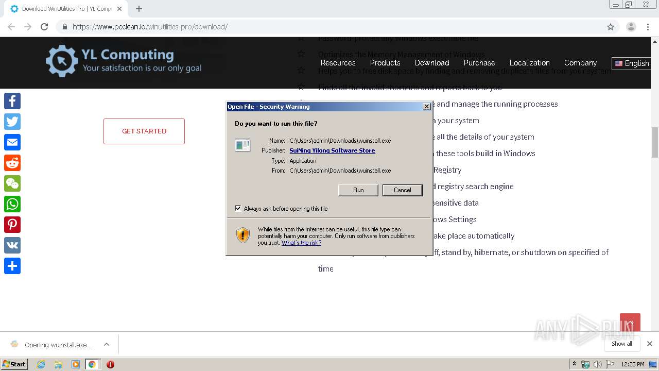Select the Download WinUtilities Pro tab
This screenshot has width=659, height=371.
click(66, 9)
